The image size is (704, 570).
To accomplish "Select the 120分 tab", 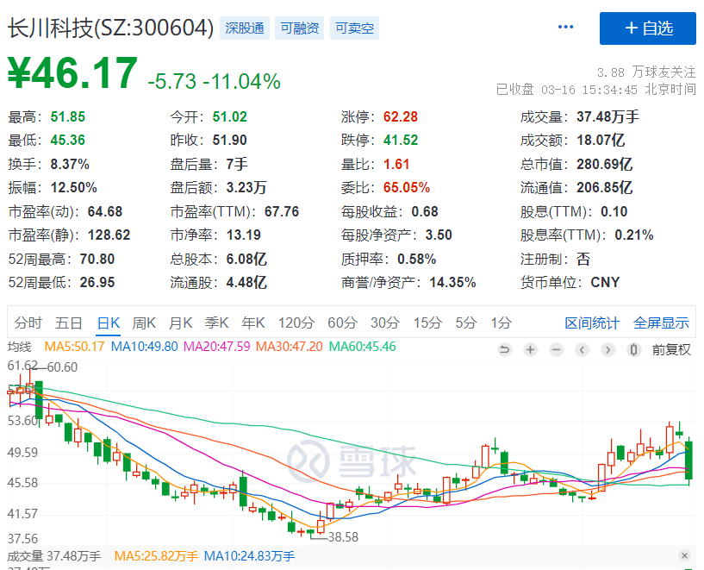I will (x=296, y=323).
